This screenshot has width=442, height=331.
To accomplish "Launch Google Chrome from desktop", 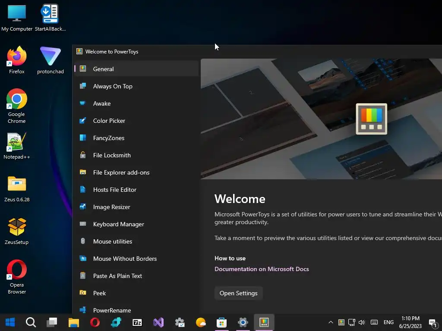I will [17, 106].
